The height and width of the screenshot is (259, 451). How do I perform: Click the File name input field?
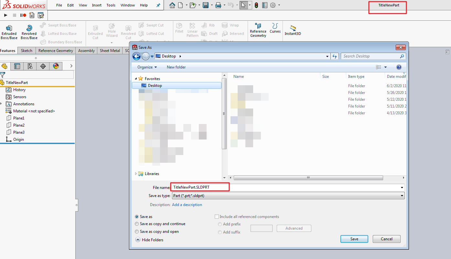(x=288, y=187)
